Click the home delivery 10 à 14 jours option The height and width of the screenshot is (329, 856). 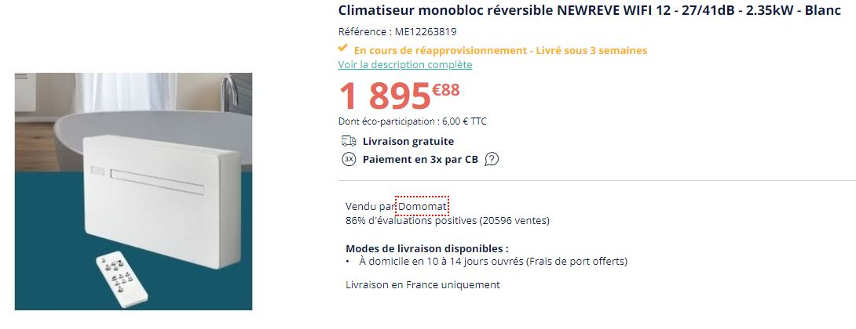click(493, 262)
